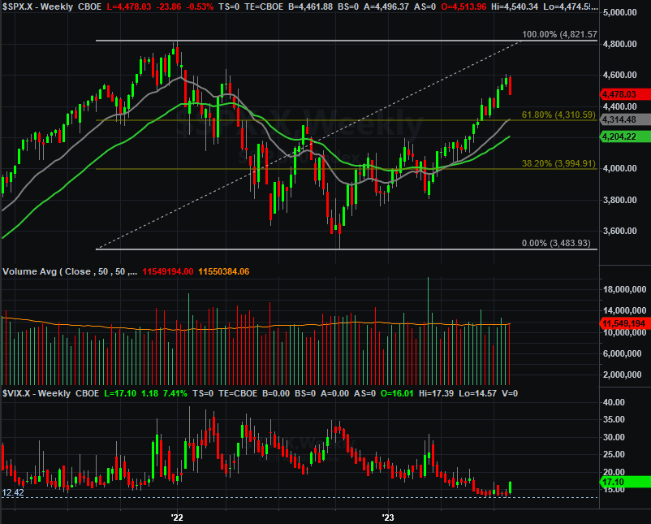Image resolution: width=651 pixels, height=524 pixels.
Task: Click the $SPX.X - Weekly symbol title
Action: [x=38, y=6]
